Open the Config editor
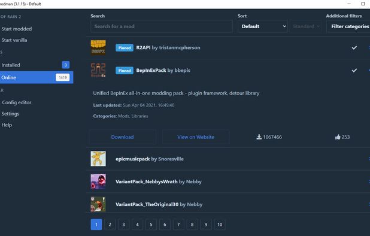The height and width of the screenshot is (236, 370). coord(17,102)
